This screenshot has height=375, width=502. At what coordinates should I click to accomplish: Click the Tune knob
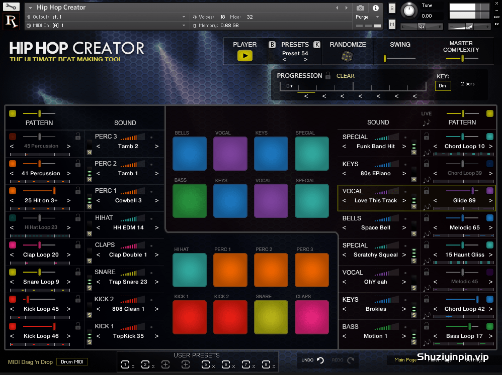click(x=409, y=11)
